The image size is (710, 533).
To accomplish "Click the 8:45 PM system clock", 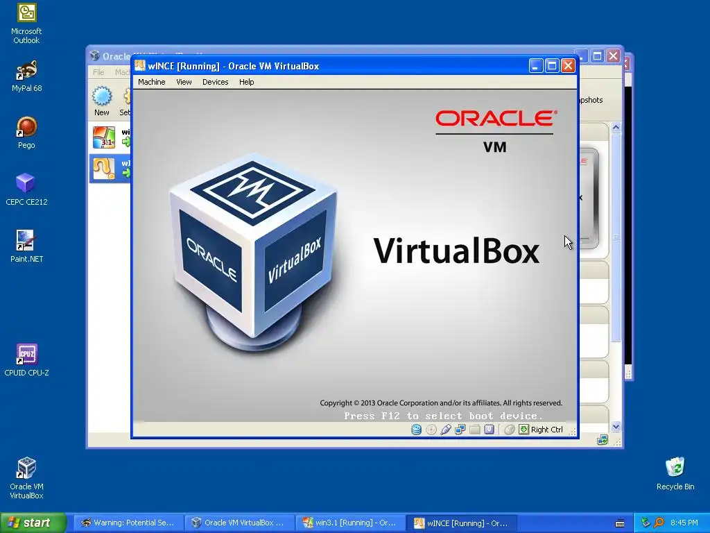I will coord(684,523).
